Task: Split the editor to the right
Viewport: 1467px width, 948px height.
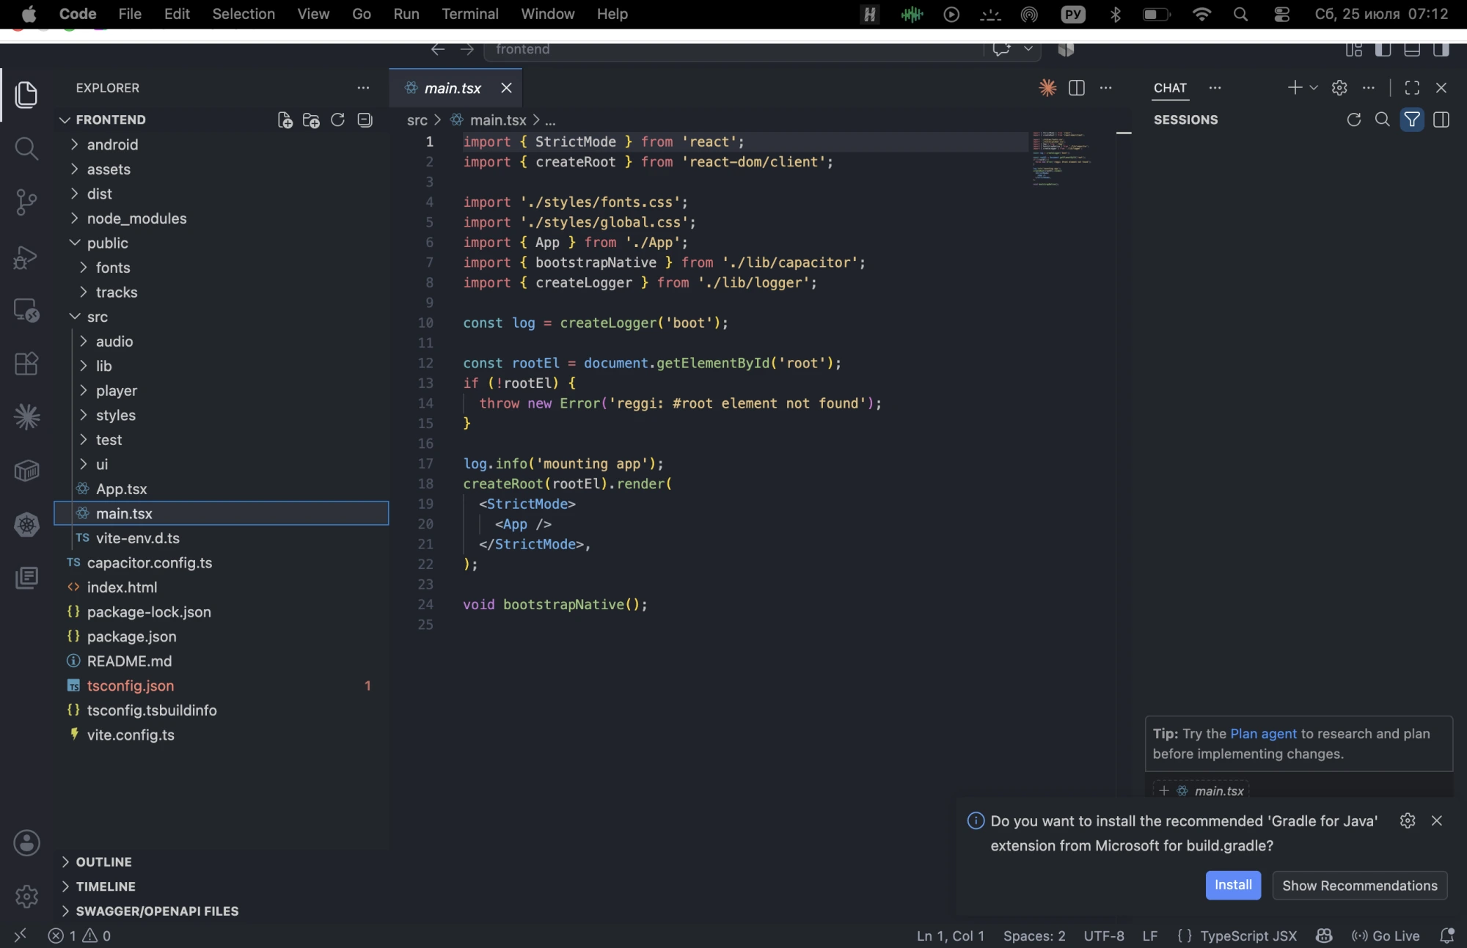Action: pyautogui.click(x=1077, y=88)
